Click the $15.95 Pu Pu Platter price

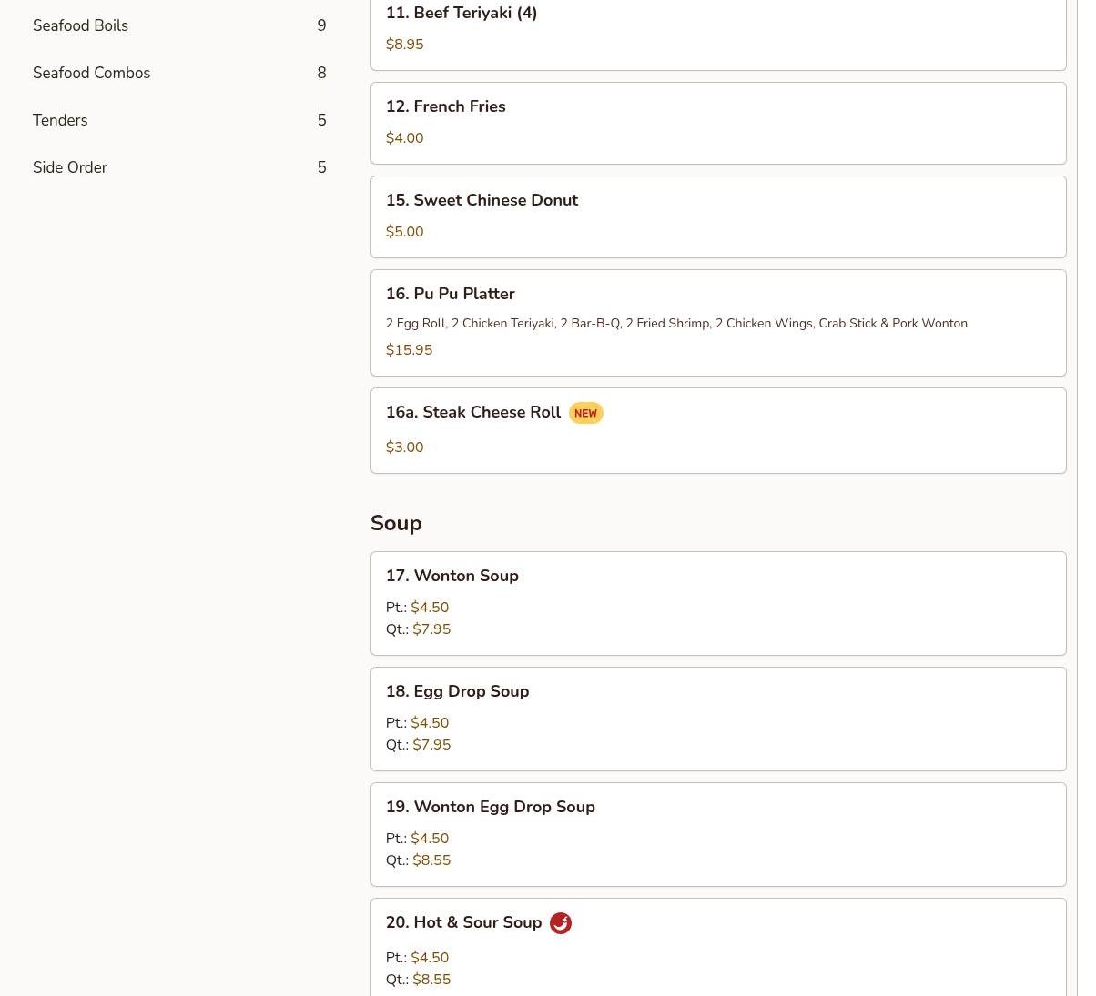tap(409, 350)
